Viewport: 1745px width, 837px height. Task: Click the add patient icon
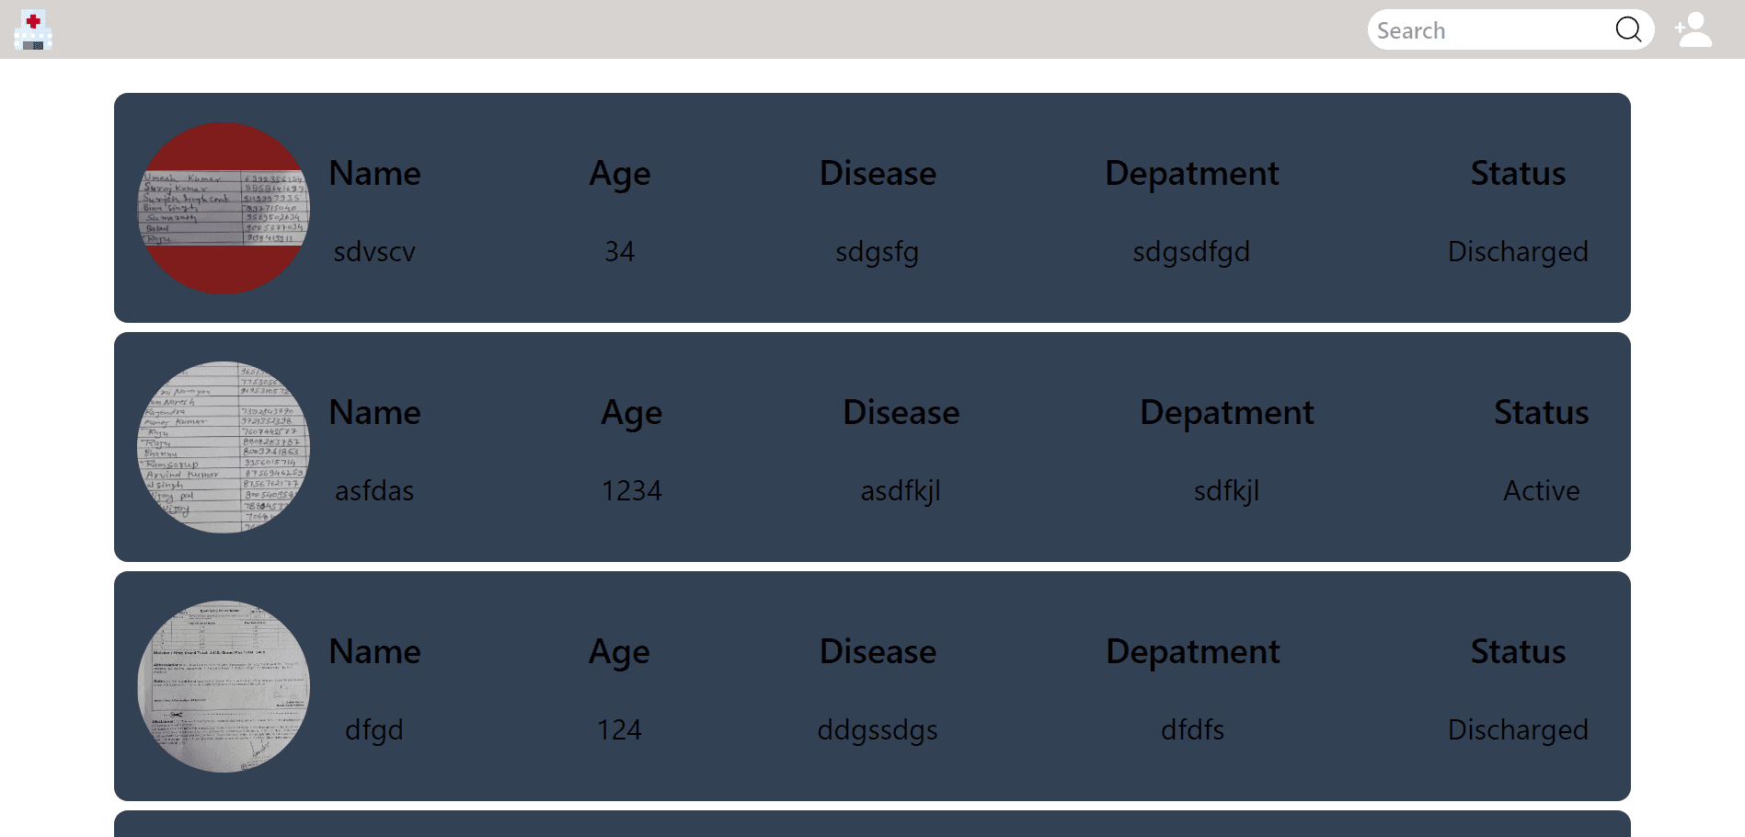(x=1693, y=29)
